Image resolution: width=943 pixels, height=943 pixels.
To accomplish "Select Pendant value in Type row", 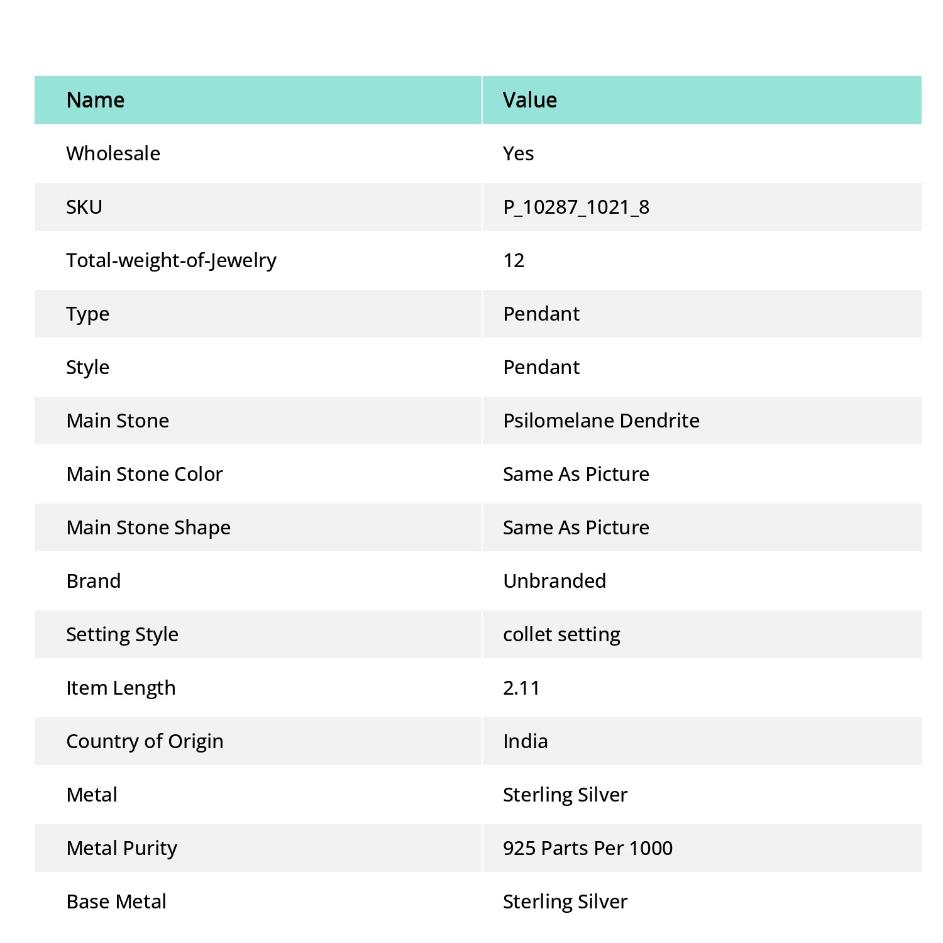I will coord(541,314).
